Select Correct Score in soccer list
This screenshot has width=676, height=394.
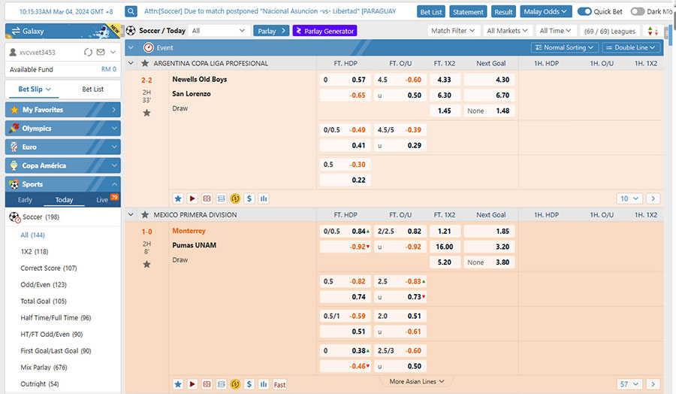pos(49,268)
